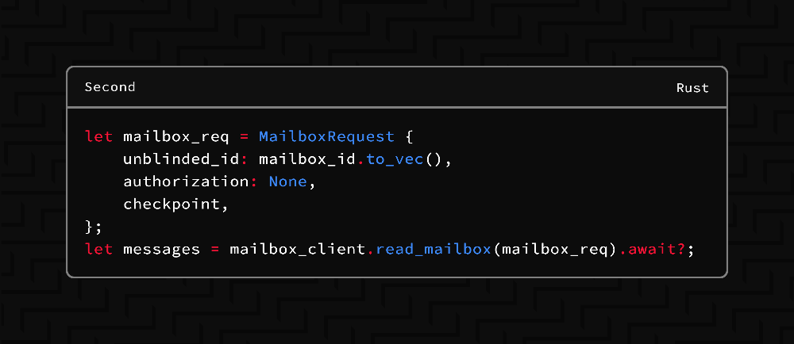
Task: Click the "mailbox_req" argument in parentheses
Action: point(553,249)
